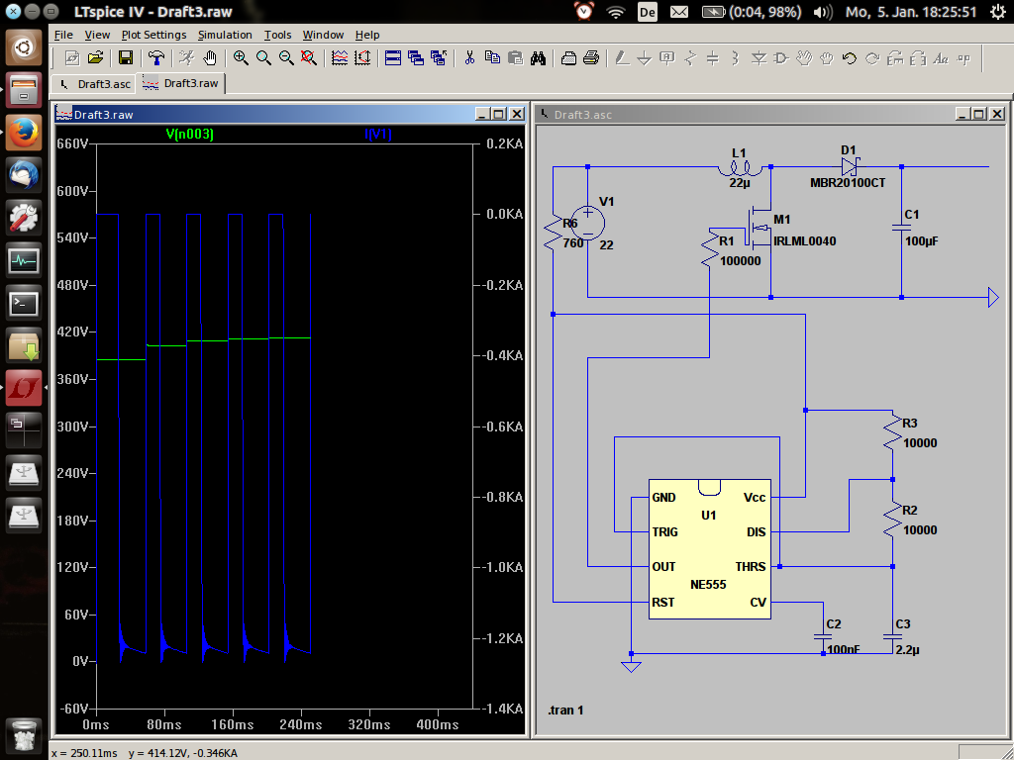
Task: Open the File menu
Action: pos(63,35)
